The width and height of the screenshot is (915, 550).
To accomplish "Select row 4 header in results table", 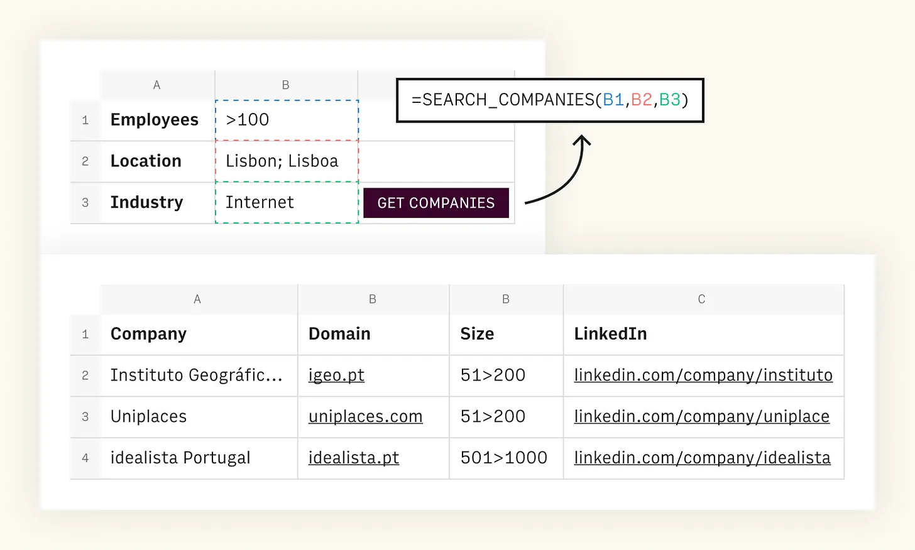I will (85, 458).
